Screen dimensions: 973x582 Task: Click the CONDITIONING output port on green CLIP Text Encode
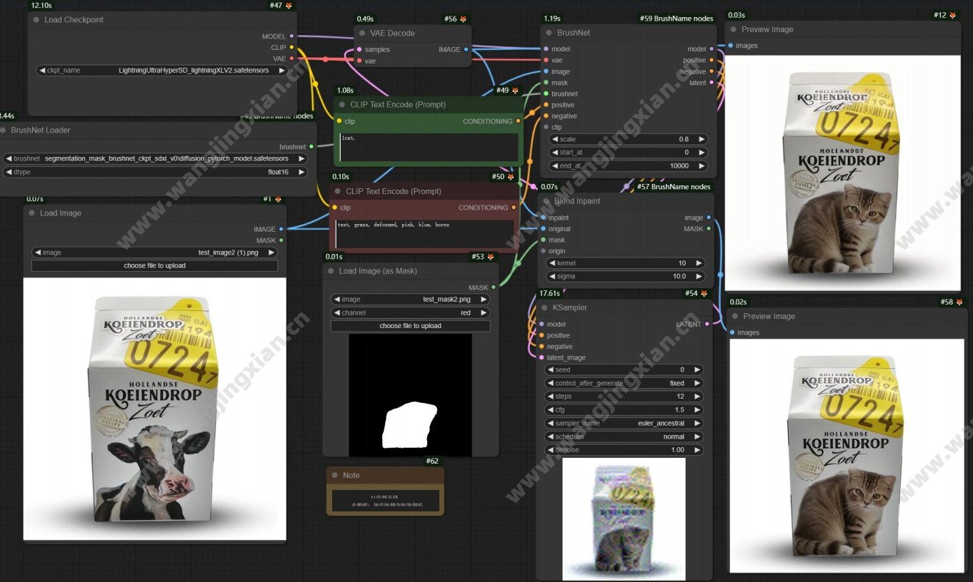(519, 121)
